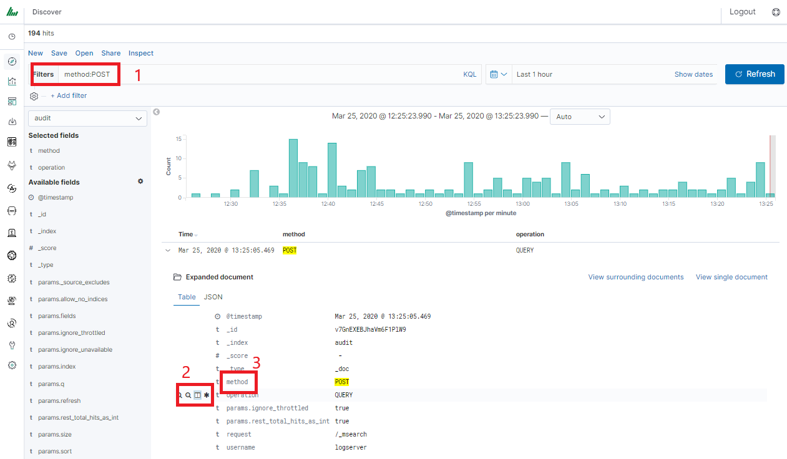Open filter options gear beside Add filter
The height and width of the screenshot is (459, 787).
[x=34, y=96]
